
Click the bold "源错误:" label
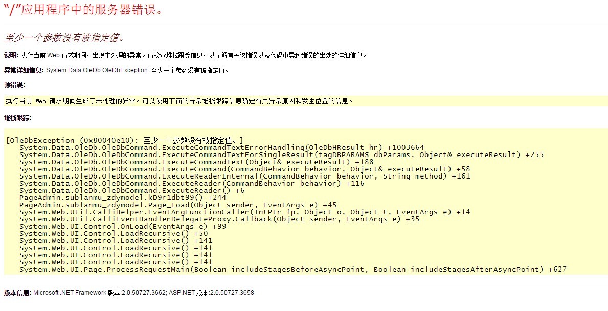14,85
